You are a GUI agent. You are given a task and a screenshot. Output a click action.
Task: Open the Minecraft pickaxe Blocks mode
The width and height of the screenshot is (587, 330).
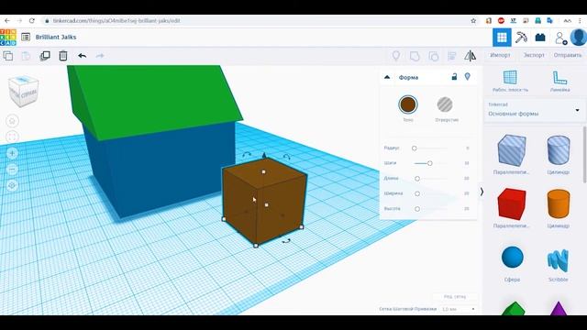(521, 37)
